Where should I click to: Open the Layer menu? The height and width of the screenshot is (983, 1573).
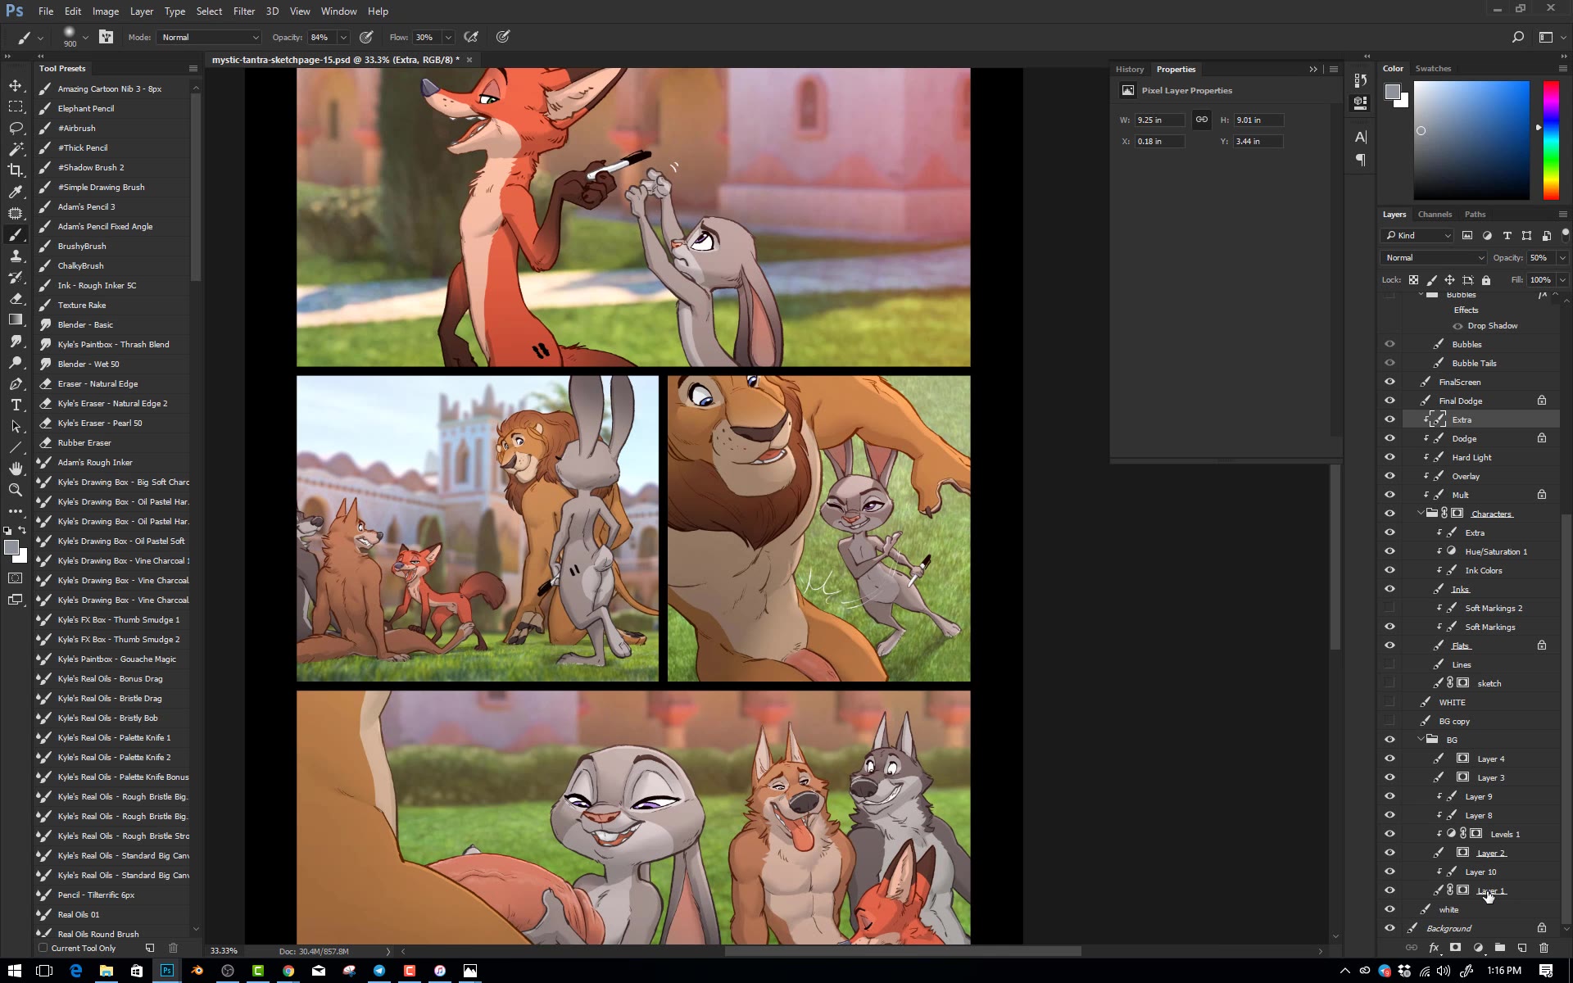(141, 11)
